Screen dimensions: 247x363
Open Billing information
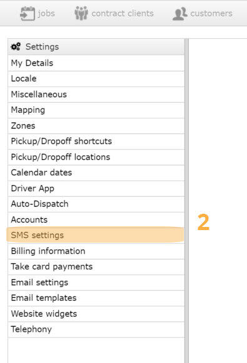pyautogui.click(x=96, y=251)
